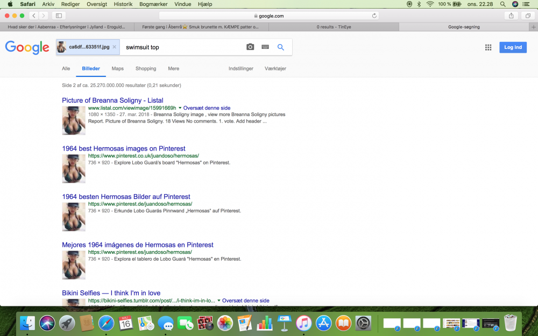The image size is (538, 336).
Task: Open iTunes in the Dock
Action: [303, 323]
